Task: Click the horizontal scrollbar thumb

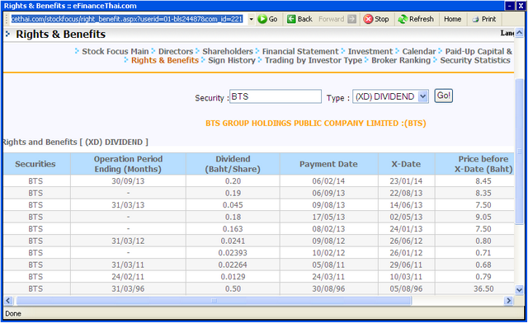Action: pos(214,301)
